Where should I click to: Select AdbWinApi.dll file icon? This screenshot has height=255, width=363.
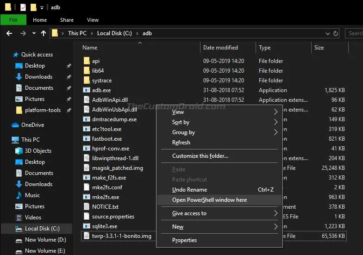pos(87,100)
